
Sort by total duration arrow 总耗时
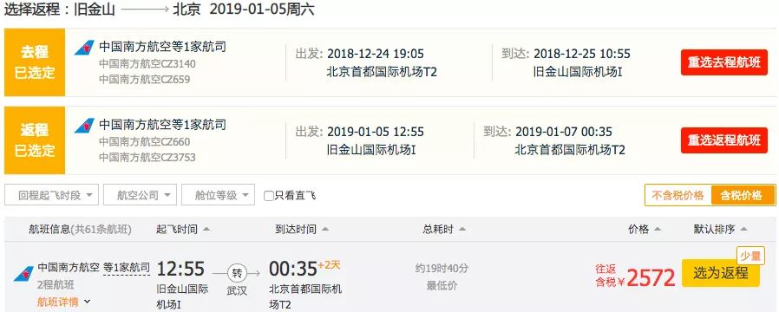462,229
